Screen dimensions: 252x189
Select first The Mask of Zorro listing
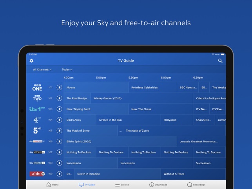(x=91, y=131)
